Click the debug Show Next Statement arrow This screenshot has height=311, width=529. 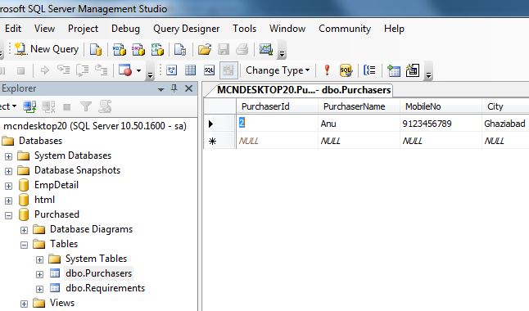pos(44,70)
